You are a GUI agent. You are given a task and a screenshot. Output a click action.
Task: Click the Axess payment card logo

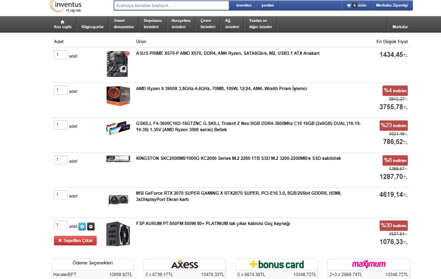click(185, 264)
